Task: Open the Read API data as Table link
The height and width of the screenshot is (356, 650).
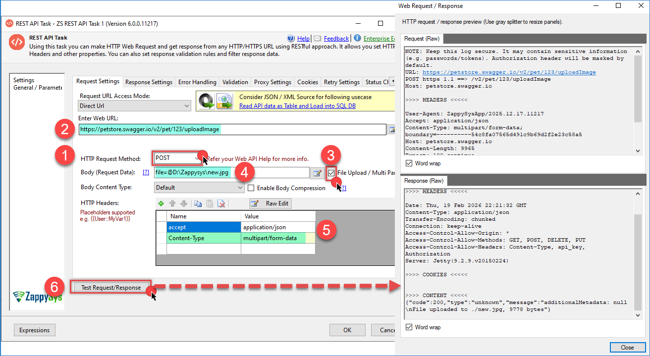Action: click(x=297, y=106)
